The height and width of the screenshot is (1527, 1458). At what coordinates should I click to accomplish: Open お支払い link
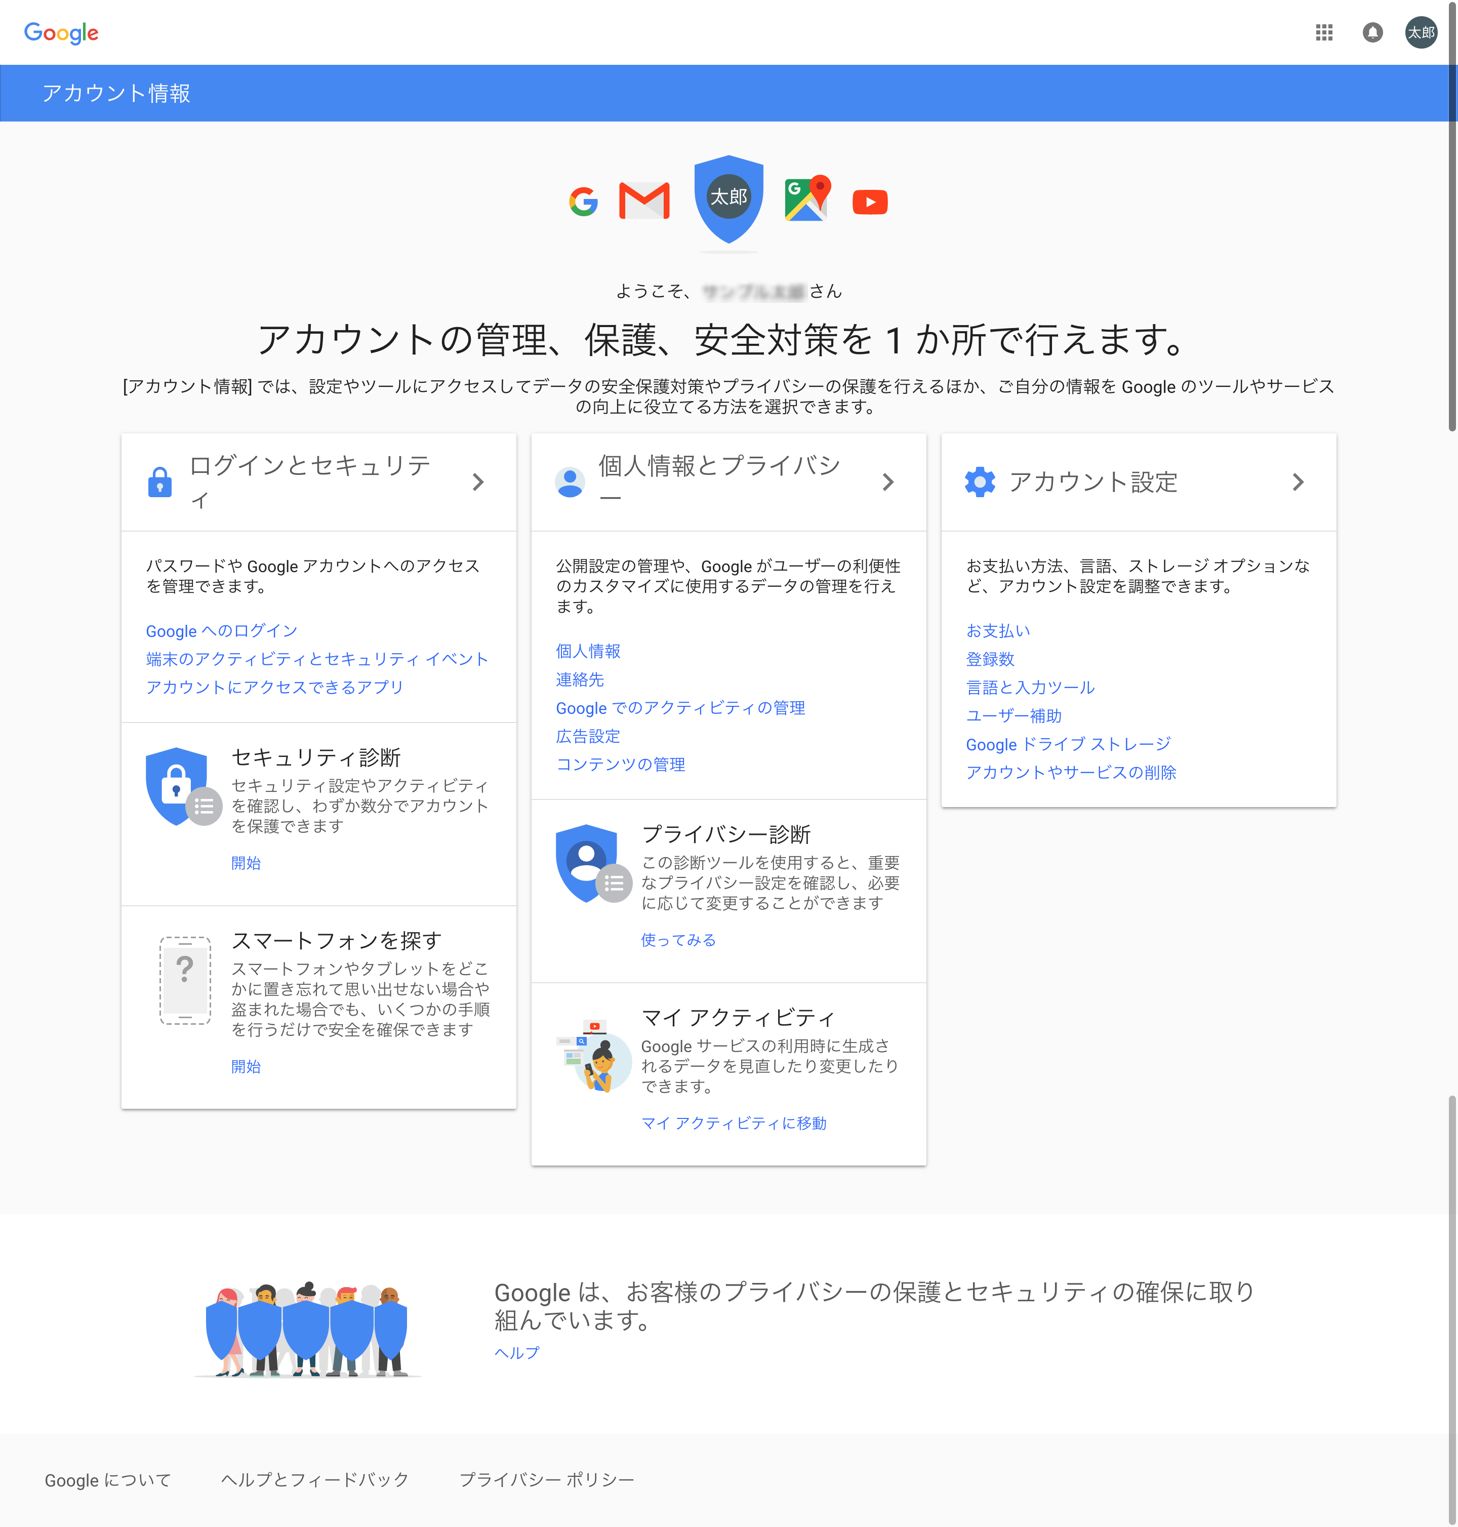point(998,631)
